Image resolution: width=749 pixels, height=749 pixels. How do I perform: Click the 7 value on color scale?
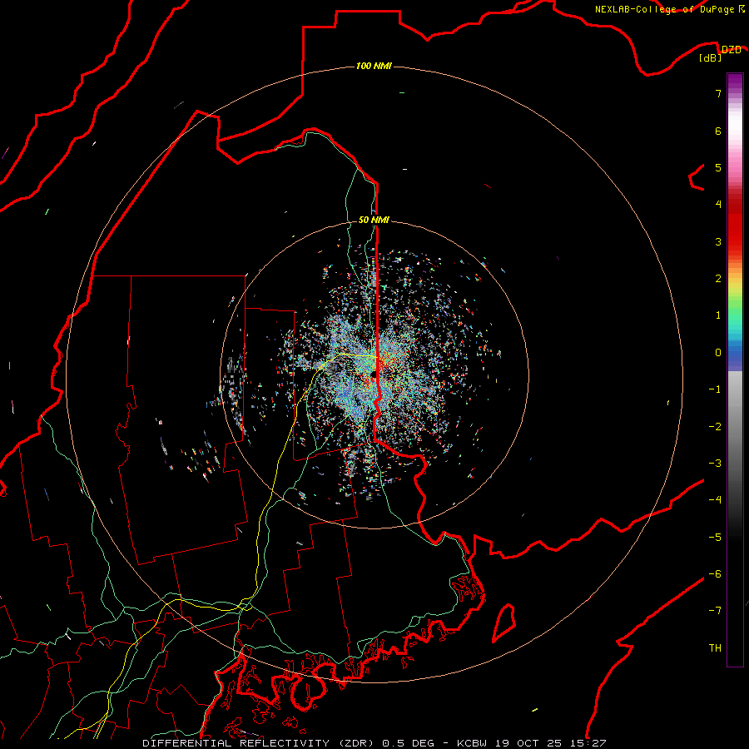[718, 93]
